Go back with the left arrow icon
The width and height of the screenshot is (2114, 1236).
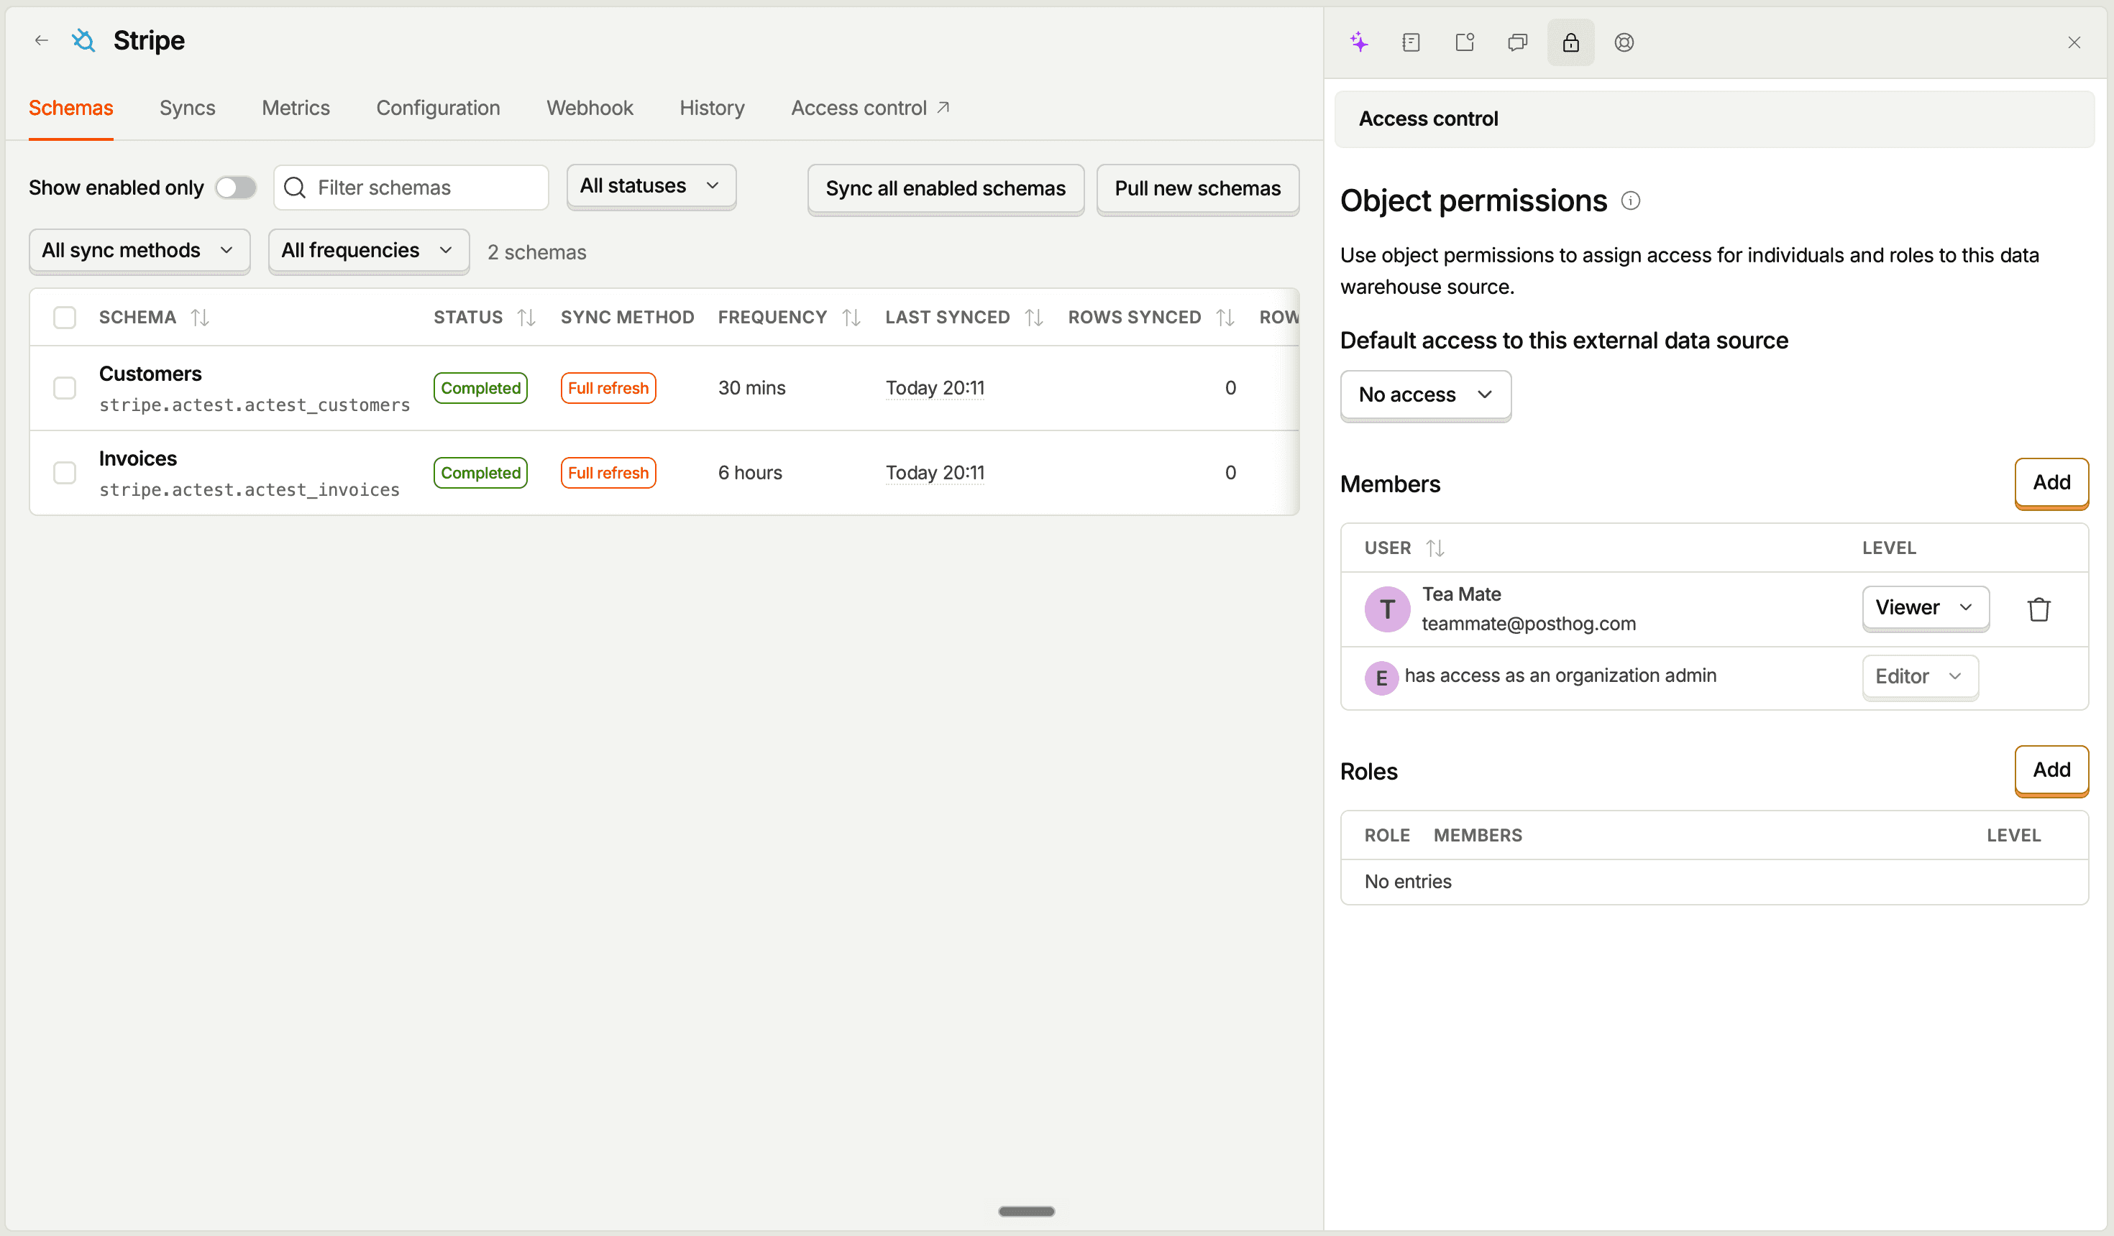click(x=41, y=40)
